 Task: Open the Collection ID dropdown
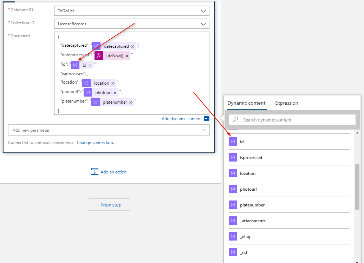203,24
